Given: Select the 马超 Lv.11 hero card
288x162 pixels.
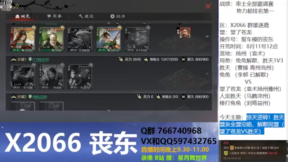Looking at the screenshot, I should tap(22, 77).
